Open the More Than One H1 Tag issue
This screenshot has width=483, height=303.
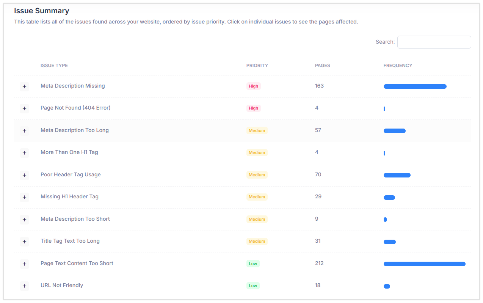pyautogui.click(x=69, y=152)
